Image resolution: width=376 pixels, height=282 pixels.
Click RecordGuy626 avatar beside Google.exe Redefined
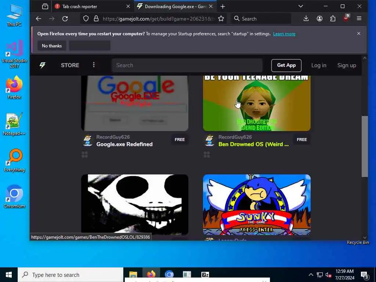tap(87, 140)
